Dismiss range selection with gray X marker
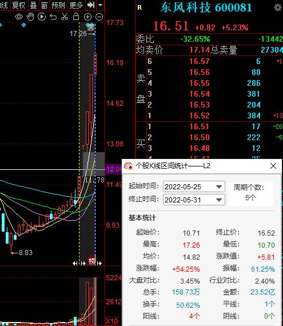Viewport: 283px width, 326px height. pos(91,27)
